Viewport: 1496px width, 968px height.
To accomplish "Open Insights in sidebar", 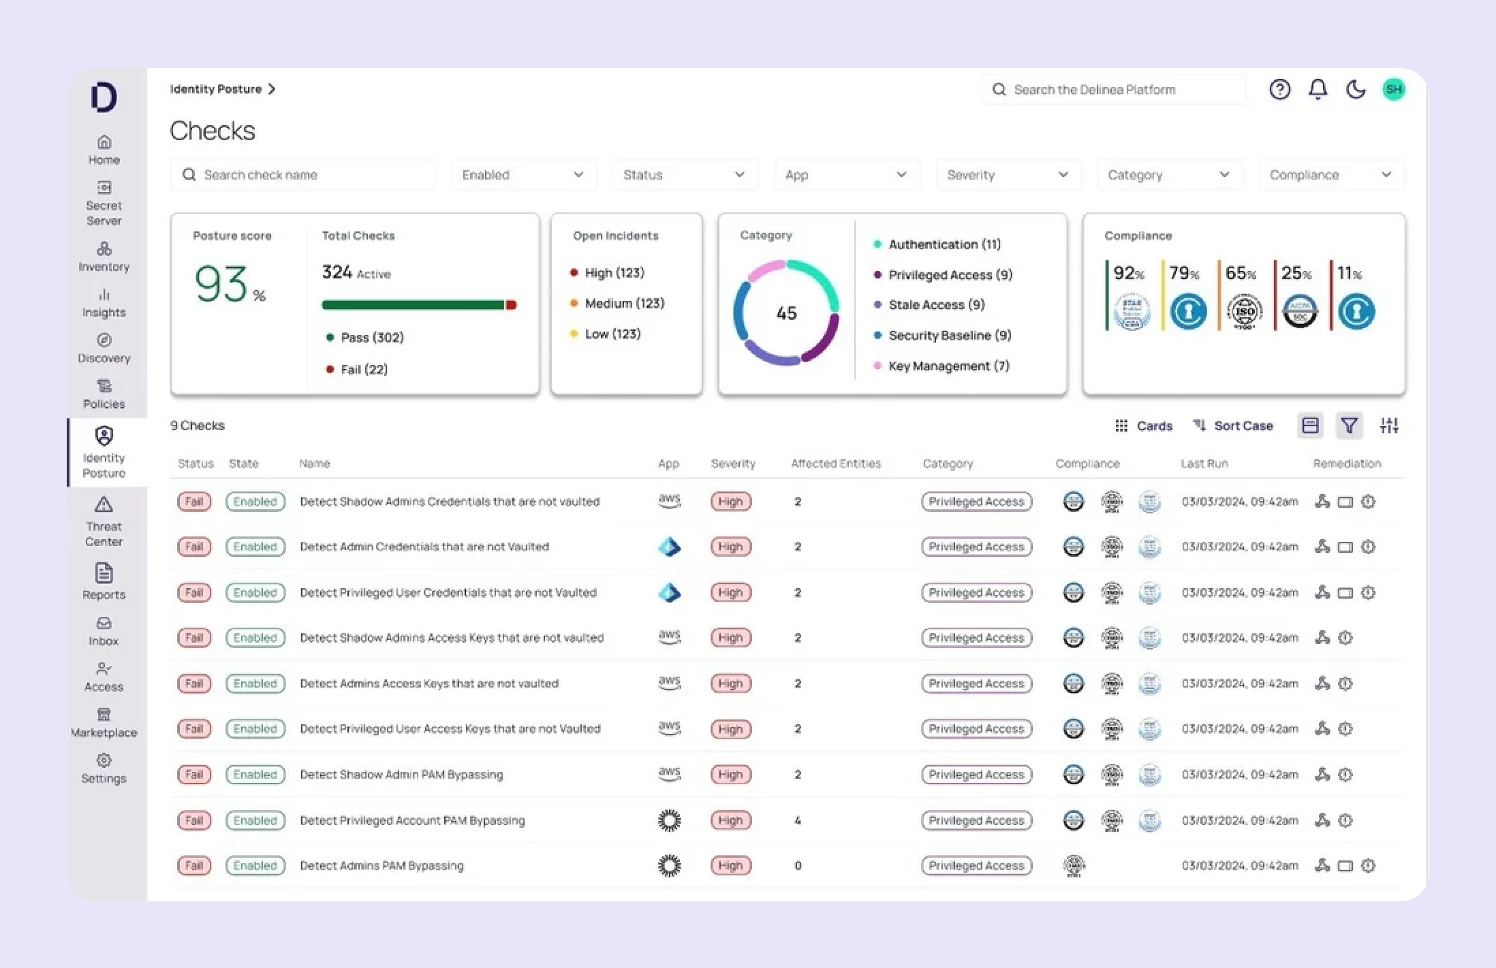I will [x=104, y=303].
